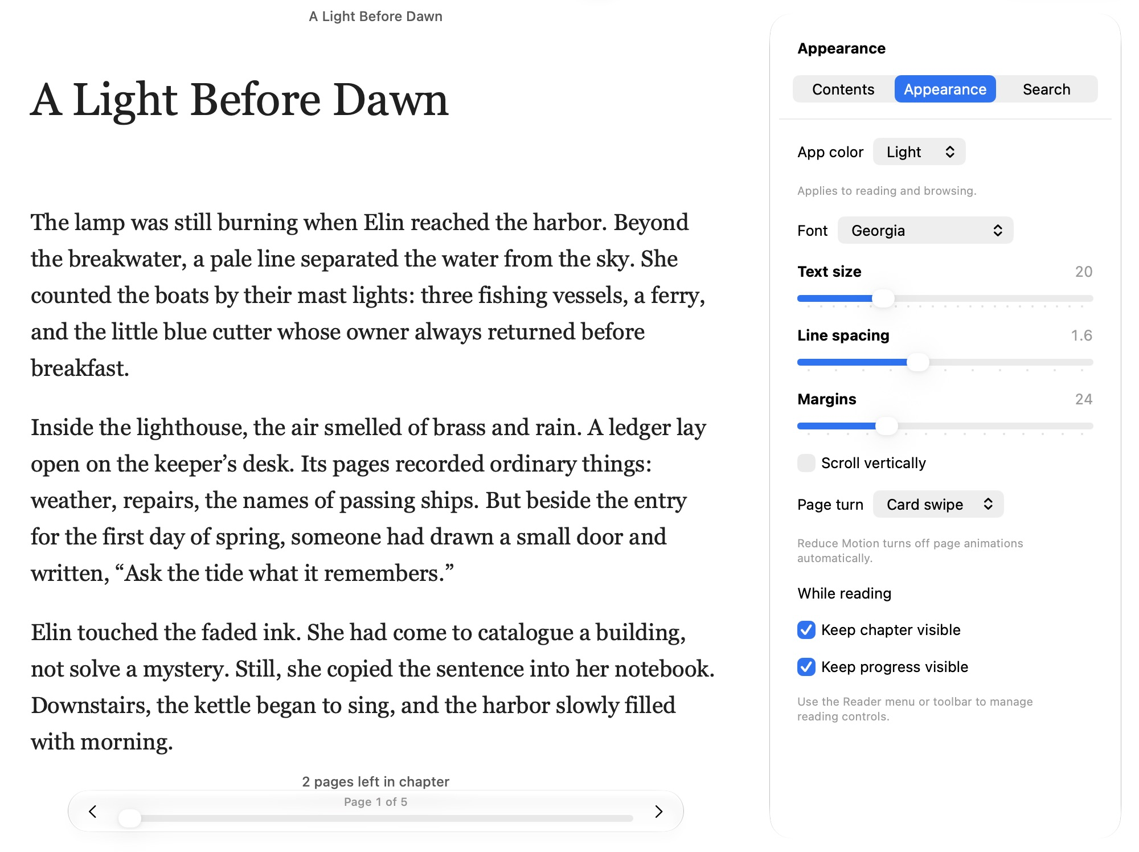
Task: Select the Appearance tab
Action: 945,89
